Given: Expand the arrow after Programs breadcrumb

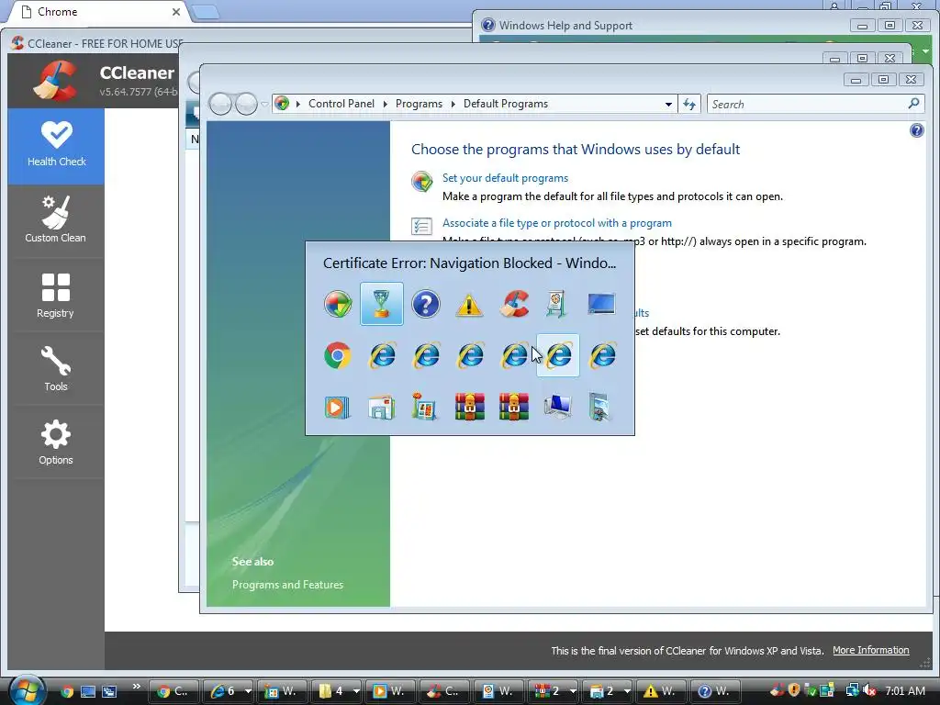Looking at the screenshot, I should [x=453, y=105].
